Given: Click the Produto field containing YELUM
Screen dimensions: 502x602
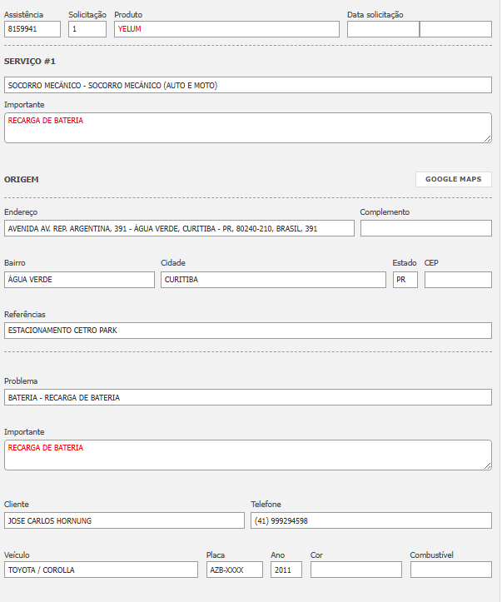Looking at the screenshot, I should point(226,29).
